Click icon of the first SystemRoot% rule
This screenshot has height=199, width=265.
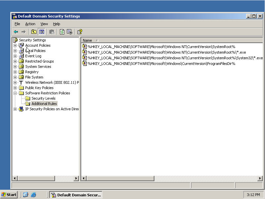tap(84, 46)
